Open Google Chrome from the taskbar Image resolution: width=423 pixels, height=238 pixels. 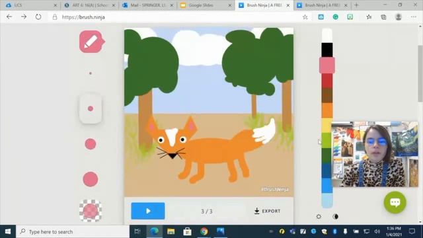(204, 231)
